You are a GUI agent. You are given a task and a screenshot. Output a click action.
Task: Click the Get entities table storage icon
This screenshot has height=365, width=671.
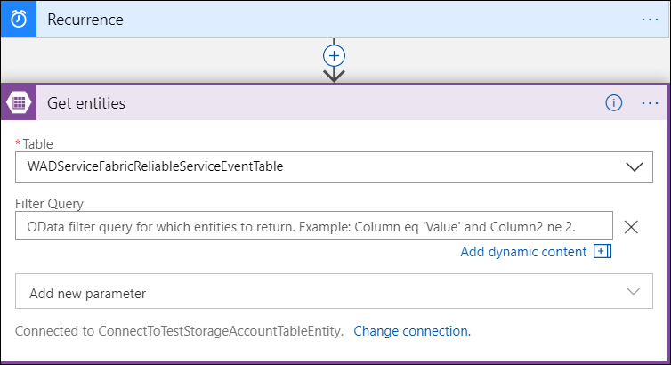19,102
